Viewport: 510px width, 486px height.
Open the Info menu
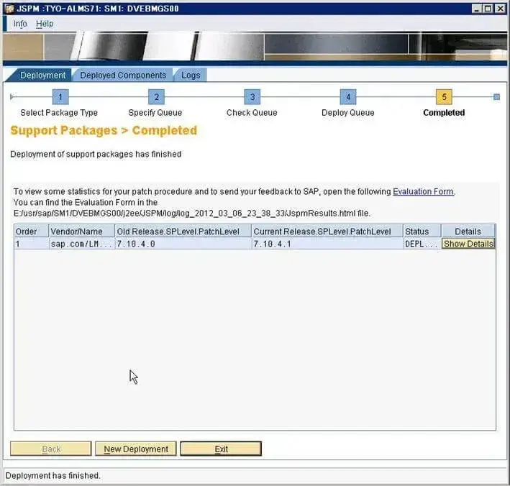coord(20,24)
